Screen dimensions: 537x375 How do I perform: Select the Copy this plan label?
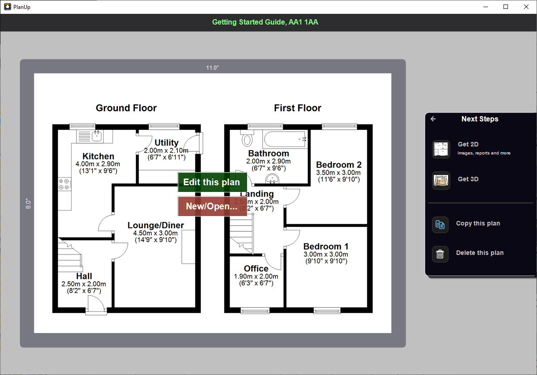tap(478, 223)
